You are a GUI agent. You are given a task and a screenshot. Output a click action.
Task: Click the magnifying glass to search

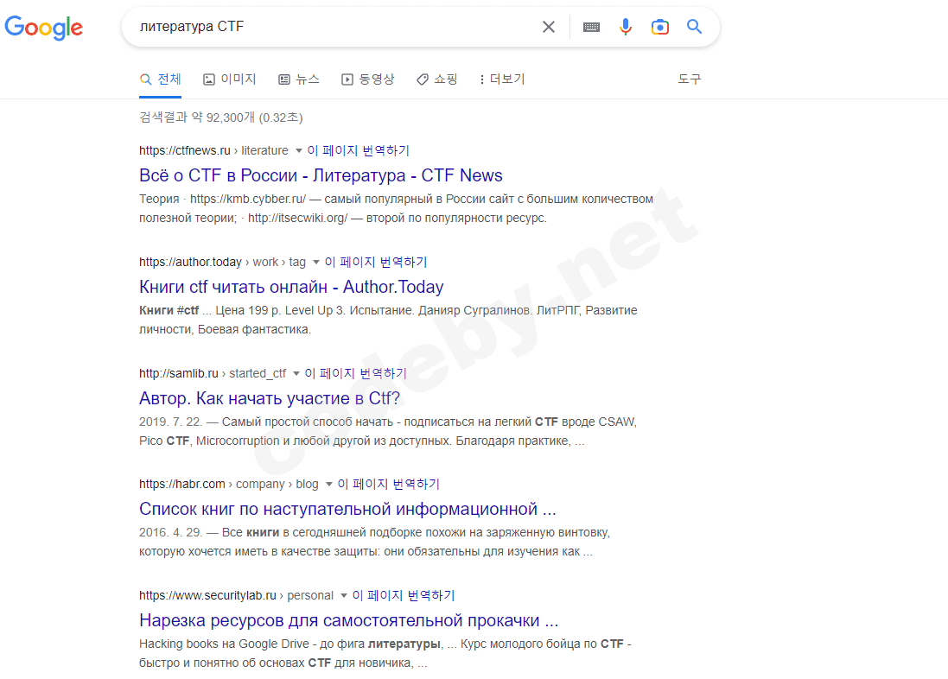point(694,27)
